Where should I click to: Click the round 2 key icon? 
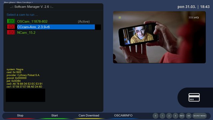pyautogui.click(x=169, y=116)
